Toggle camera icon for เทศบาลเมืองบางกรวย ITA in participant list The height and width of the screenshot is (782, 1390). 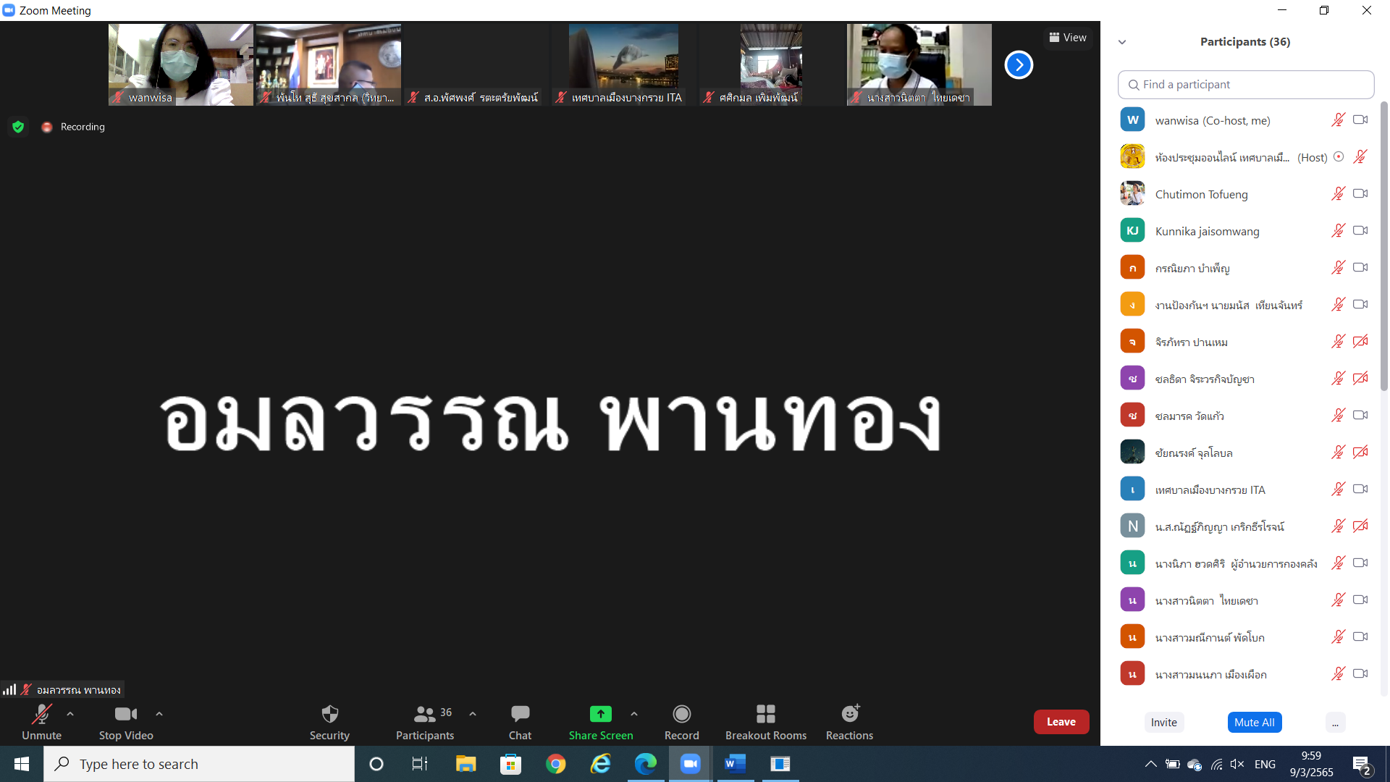coord(1360,489)
